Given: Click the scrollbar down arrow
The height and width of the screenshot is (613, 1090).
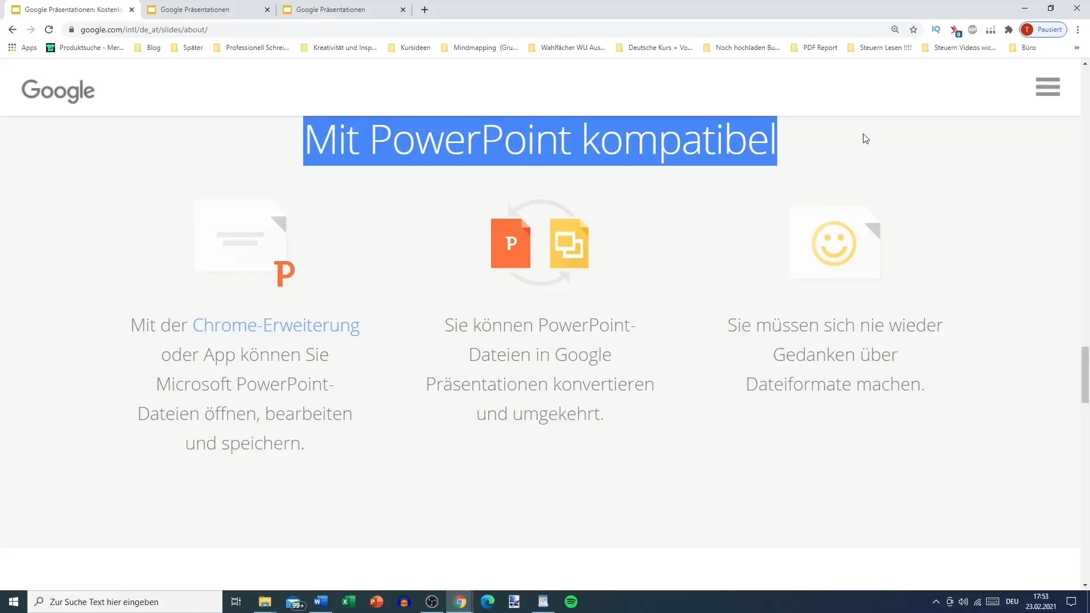Looking at the screenshot, I should (x=1085, y=585).
